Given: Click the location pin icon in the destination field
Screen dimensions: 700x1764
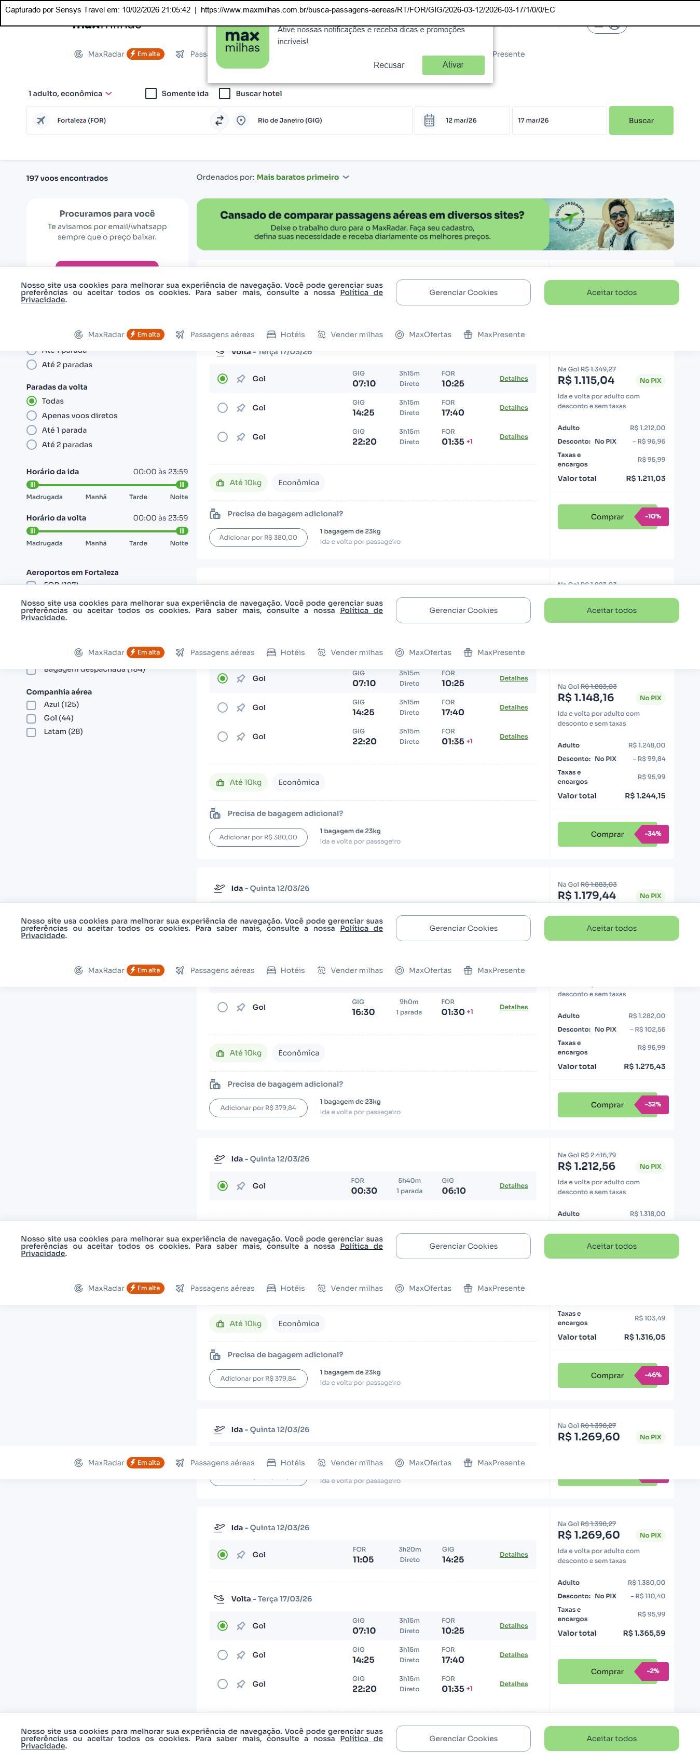Looking at the screenshot, I should pos(241,121).
